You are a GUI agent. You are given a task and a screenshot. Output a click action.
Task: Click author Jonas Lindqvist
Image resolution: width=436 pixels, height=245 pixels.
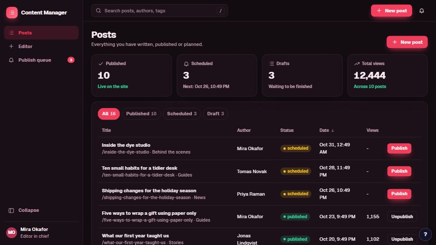click(x=247, y=239)
